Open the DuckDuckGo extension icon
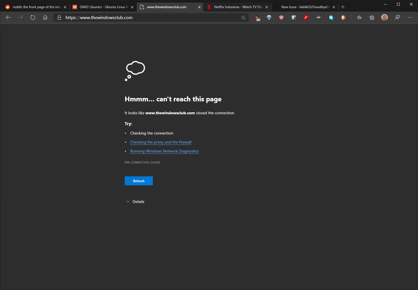 343,17
